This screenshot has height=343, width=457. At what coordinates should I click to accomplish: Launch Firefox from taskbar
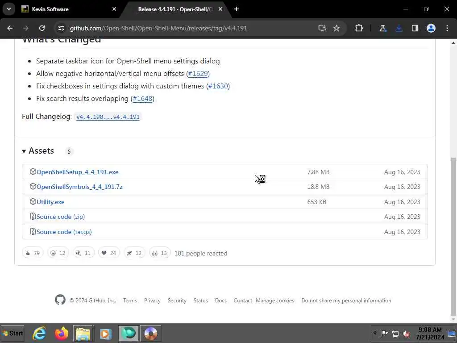[61, 333]
